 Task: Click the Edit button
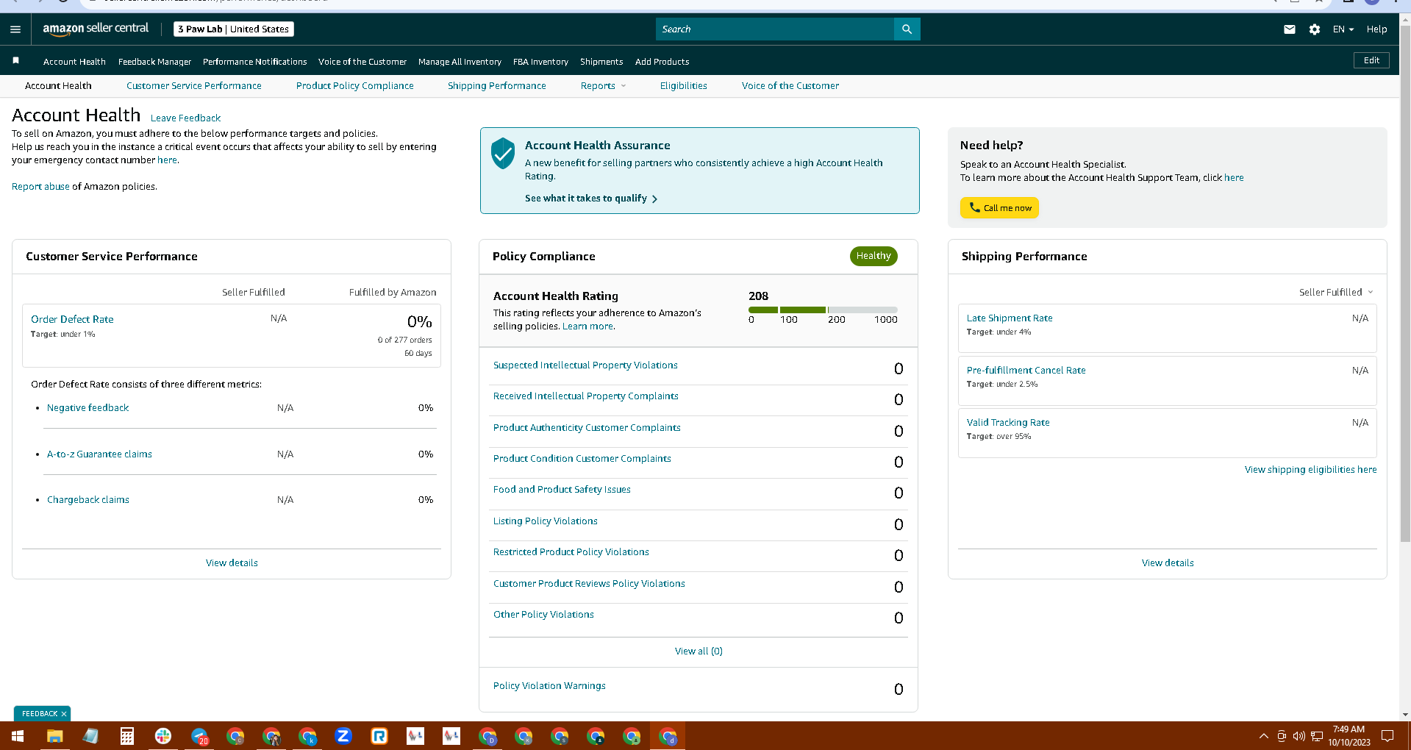click(x=1371, y=60)
